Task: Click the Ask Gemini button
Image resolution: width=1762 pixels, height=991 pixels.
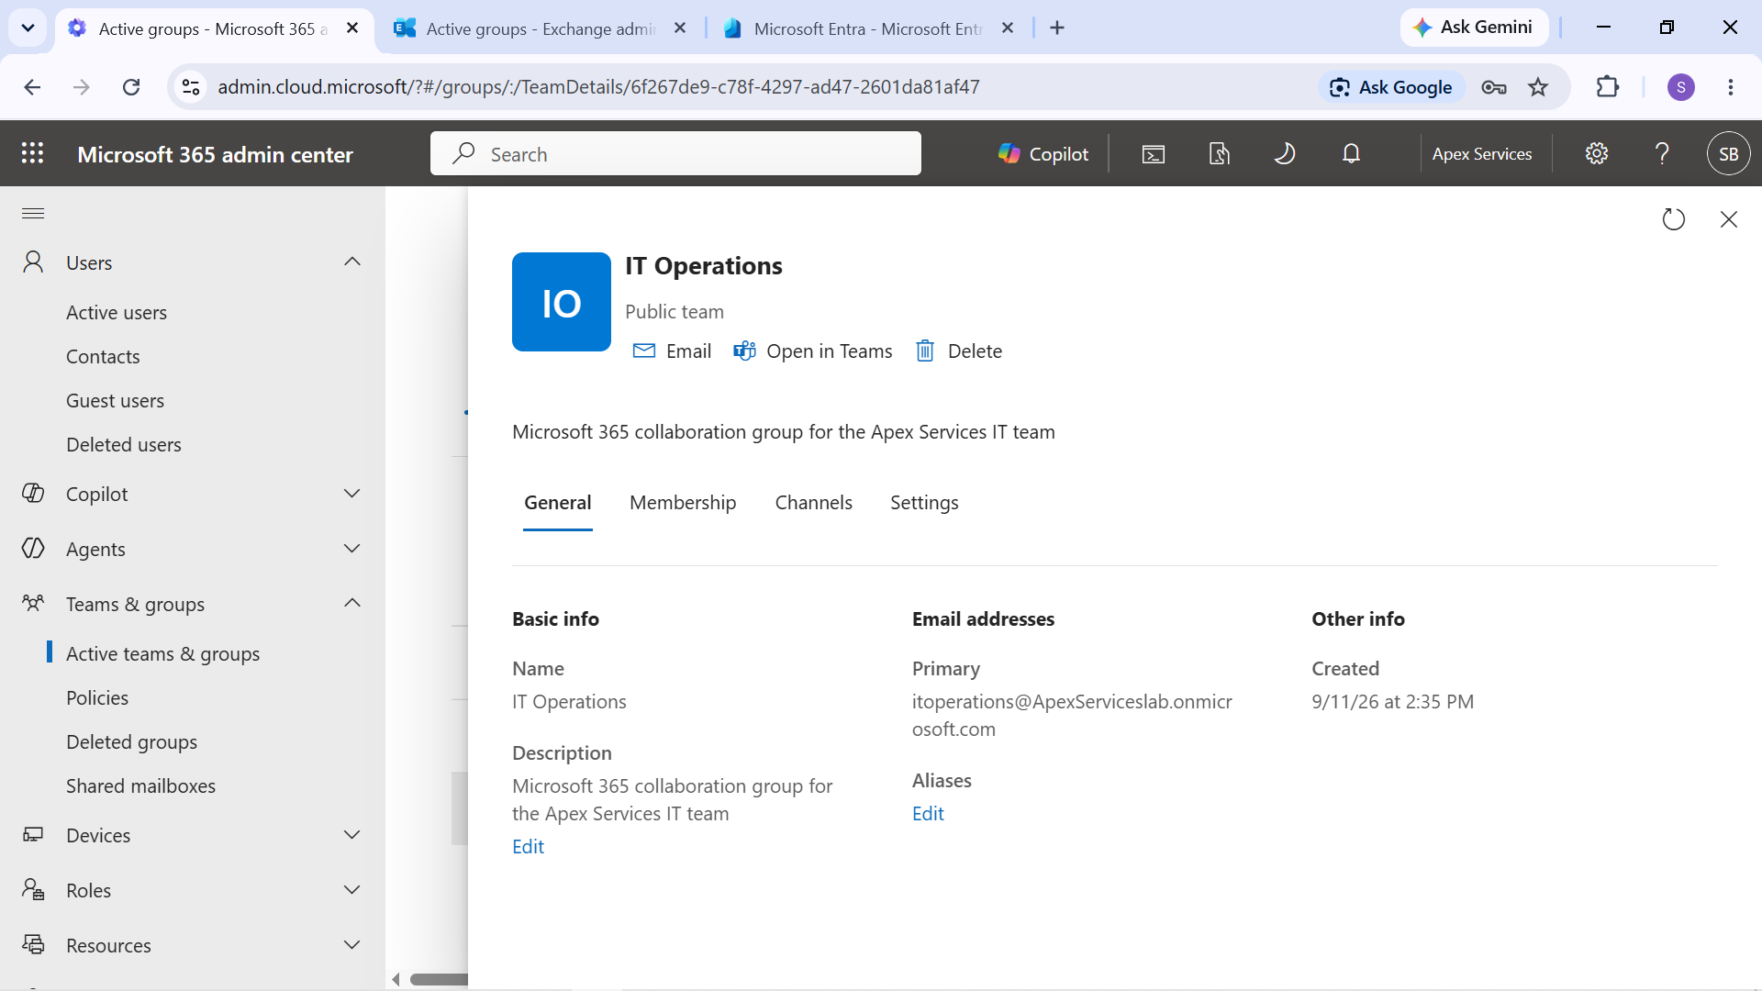Action: [1473, 28]
